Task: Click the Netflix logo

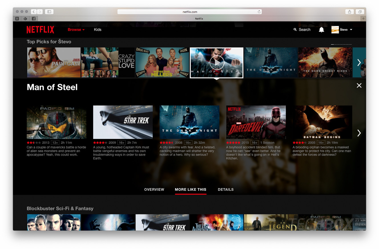Action: click(40, 30)
